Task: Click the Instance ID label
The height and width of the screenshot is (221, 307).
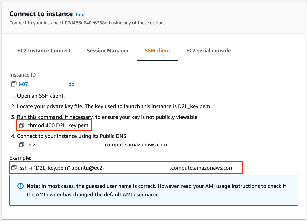Action: (23, 75)
